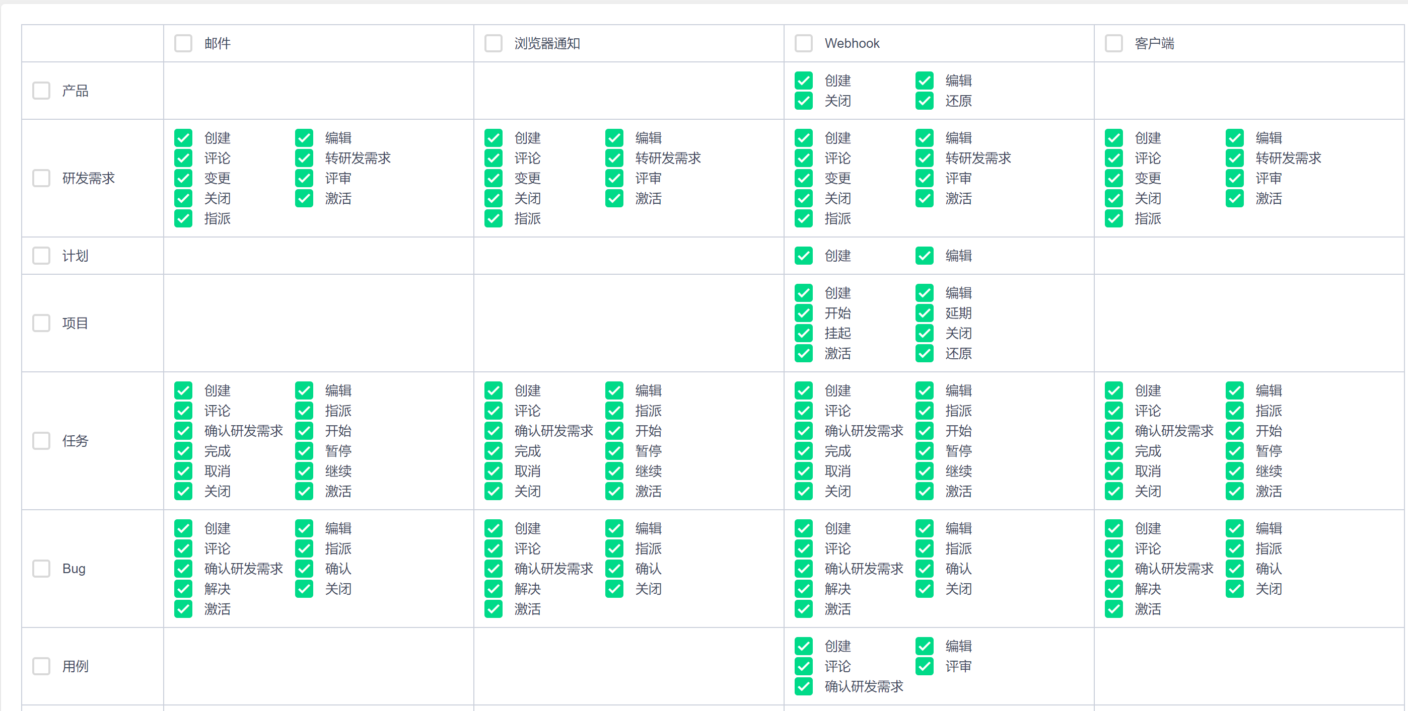This screenshot has width=1408, height=711.
Task: Toggle the 研发需求 row checkbox
Action: click(x=41, y=178)
